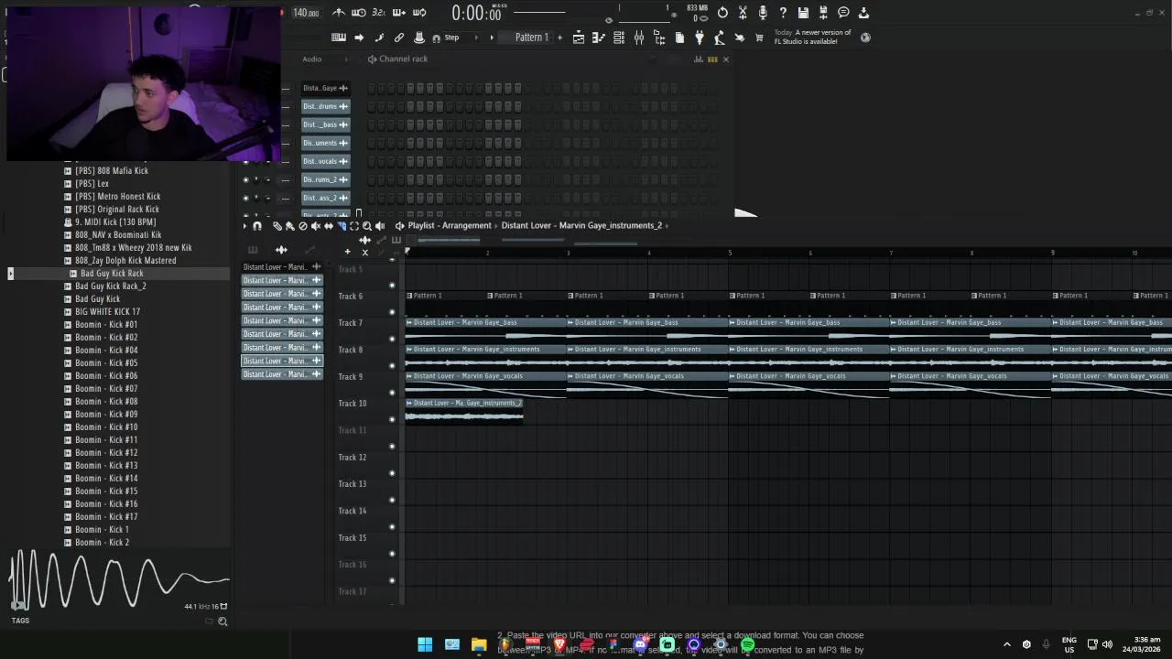
Task: Click the plugin picker plug icon
Action: 700,38
